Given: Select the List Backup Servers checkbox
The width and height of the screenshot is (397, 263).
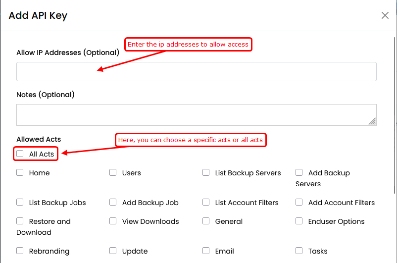Looking at the screenshot, I should tap(206, 172).
